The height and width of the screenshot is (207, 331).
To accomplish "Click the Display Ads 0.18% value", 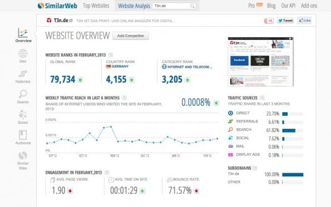I will (x=274, y=155).
